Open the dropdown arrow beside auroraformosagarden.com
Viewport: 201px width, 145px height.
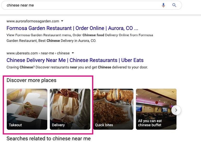62,21
